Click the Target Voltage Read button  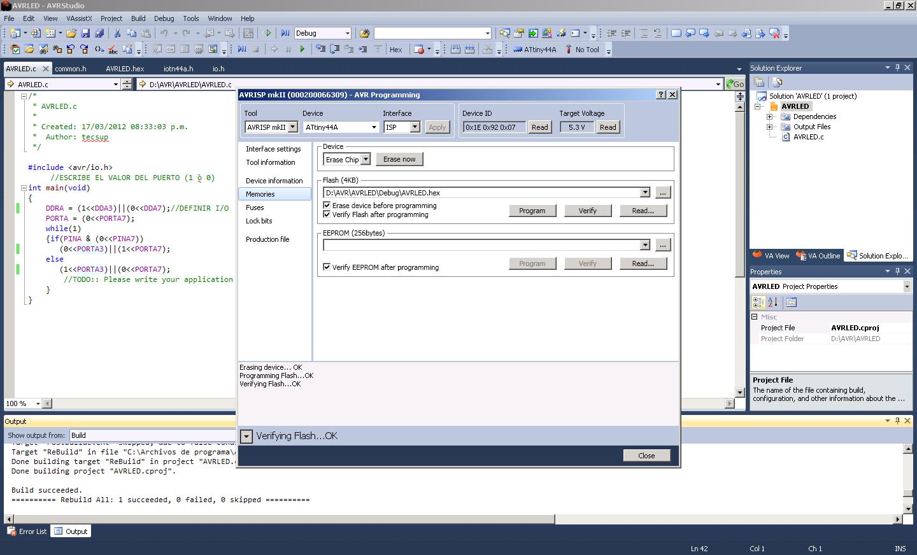tap(608, 127)
